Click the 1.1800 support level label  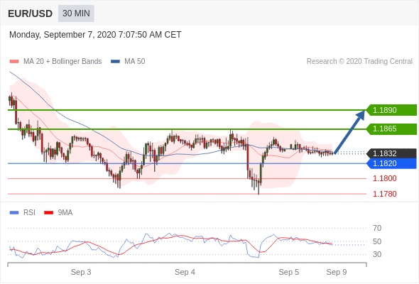click(x=384, y=178)
